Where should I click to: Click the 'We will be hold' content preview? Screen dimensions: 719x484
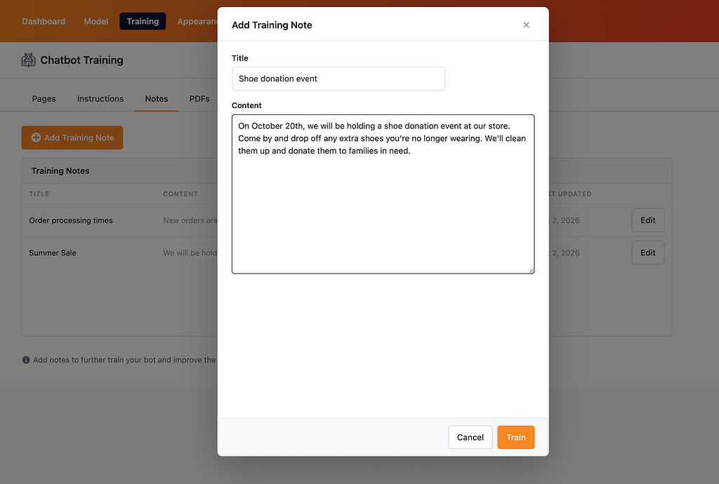click(190, 253)
